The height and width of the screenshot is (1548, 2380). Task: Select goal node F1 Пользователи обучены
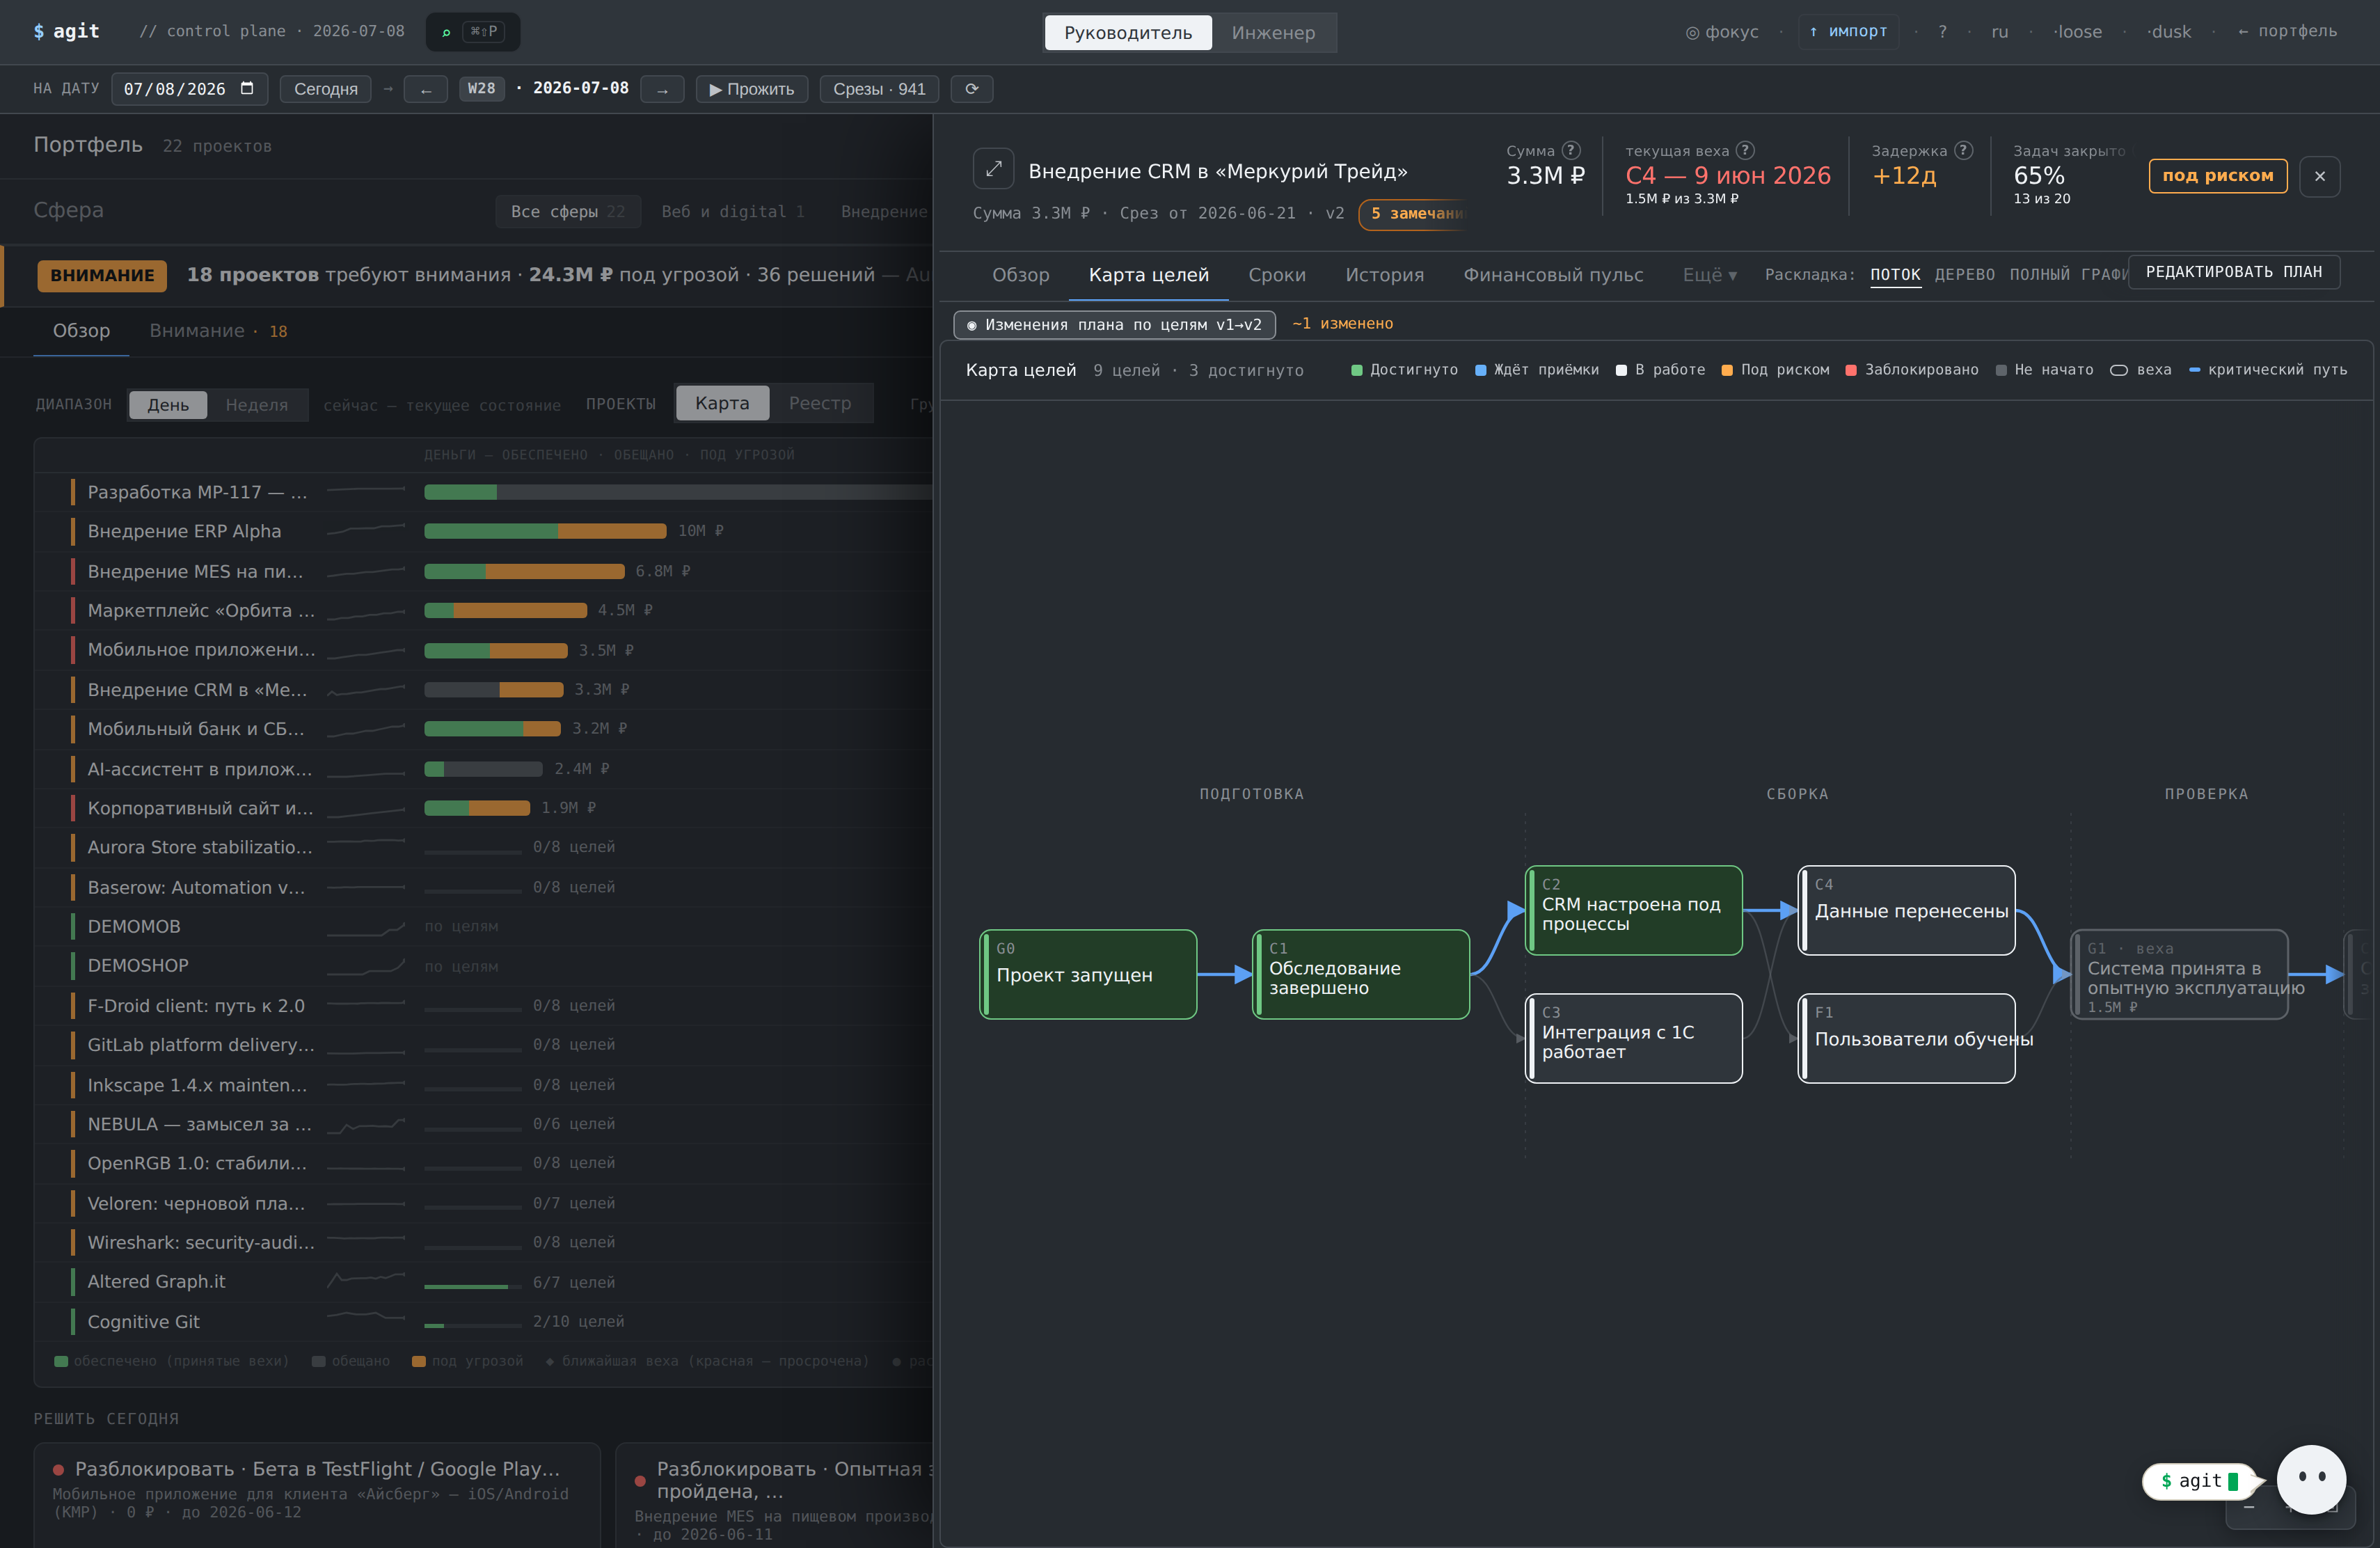click(x=1906, y=1038)
